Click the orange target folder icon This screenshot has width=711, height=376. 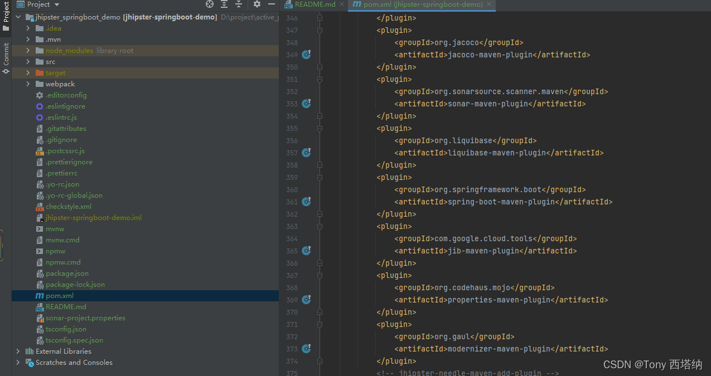(x=40, y=73)
